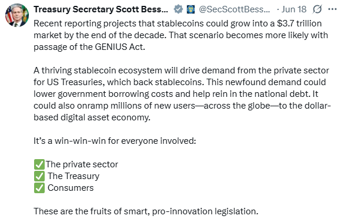
Task: Click the paragraph starting A thriving stablecoin
Action: coord(182,94)
